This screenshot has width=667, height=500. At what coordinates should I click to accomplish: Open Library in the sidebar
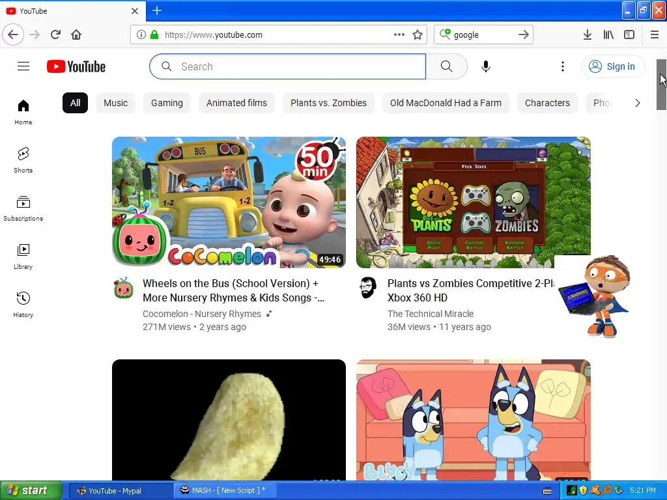[23, 257]
